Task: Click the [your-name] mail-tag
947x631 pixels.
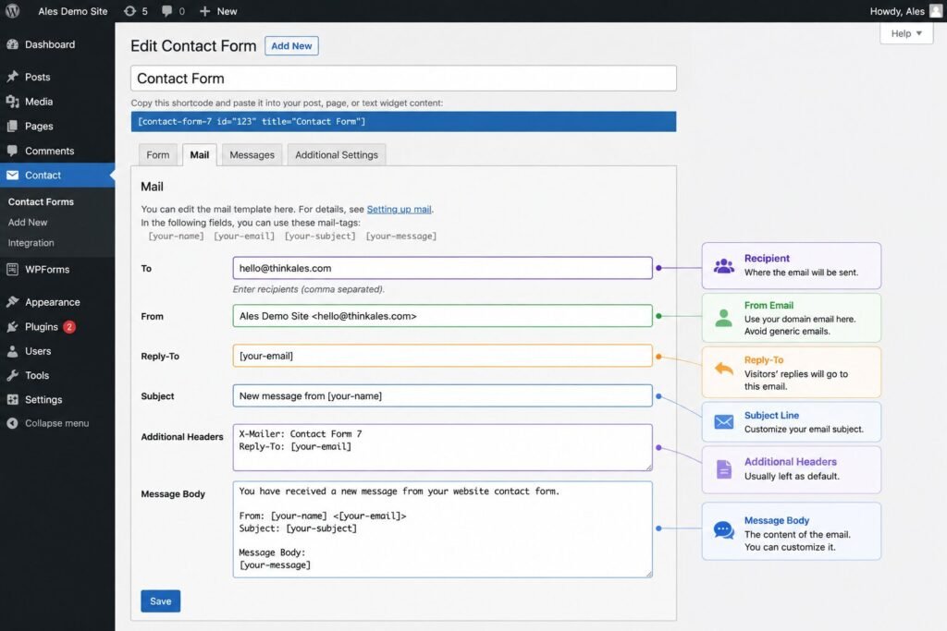Action: click(x=176, y=236)
